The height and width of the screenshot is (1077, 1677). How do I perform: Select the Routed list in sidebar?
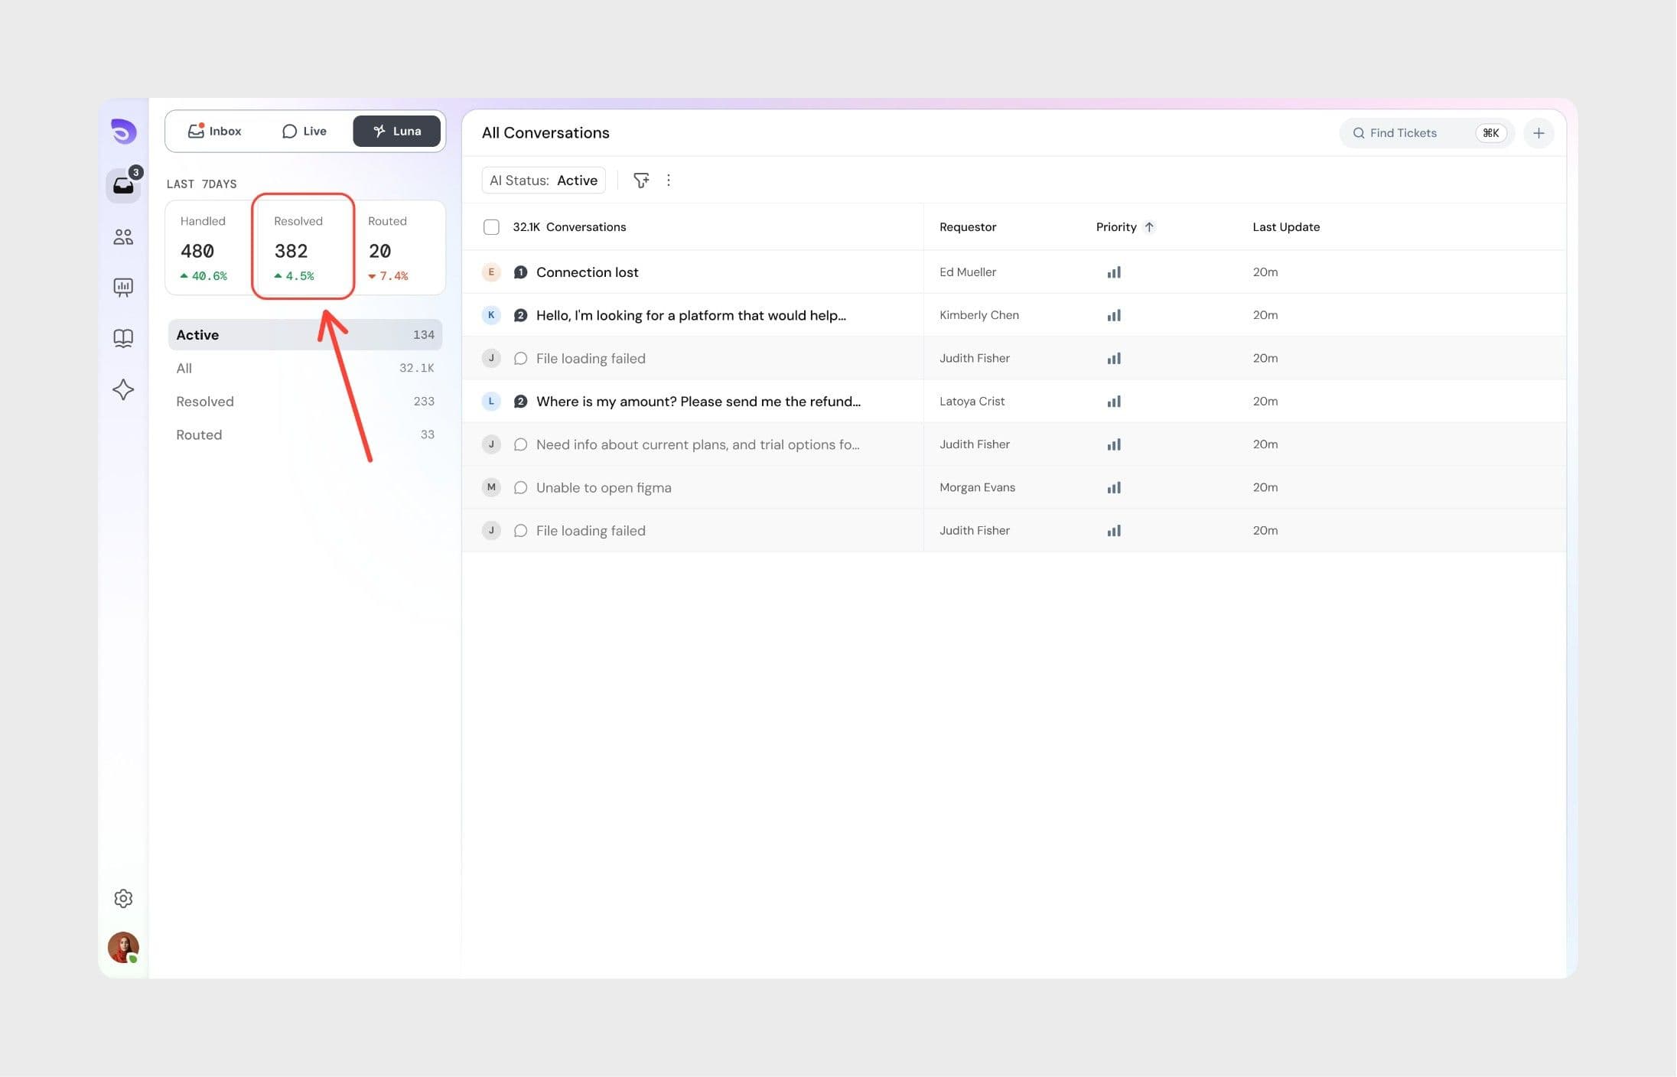point(199,434)
